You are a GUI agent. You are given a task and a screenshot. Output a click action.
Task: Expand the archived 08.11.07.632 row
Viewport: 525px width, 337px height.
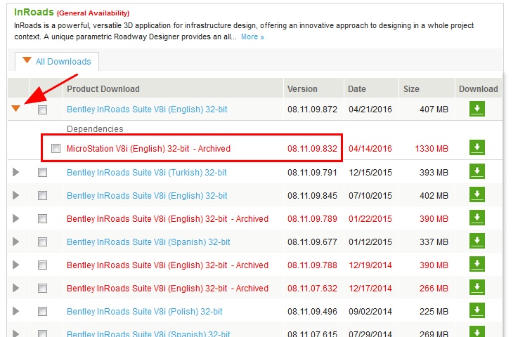[15, 288]
